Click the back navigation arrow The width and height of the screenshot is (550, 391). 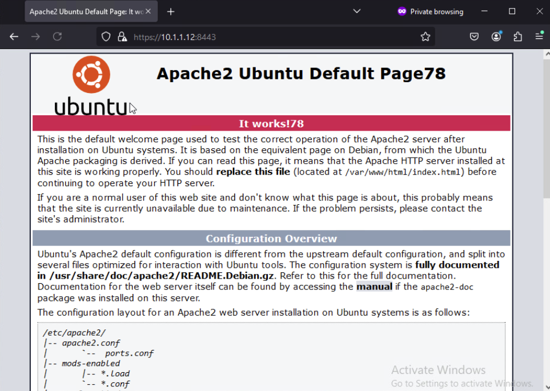pos(14,36)
